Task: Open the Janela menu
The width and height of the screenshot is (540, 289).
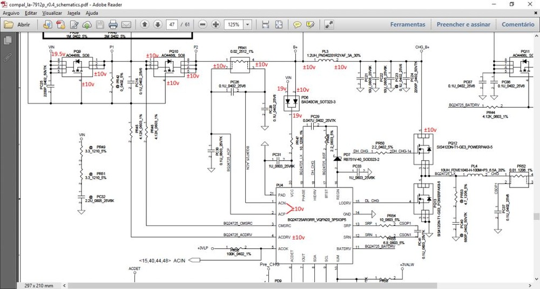Action: pyautogui.click(x=73, y=12)
